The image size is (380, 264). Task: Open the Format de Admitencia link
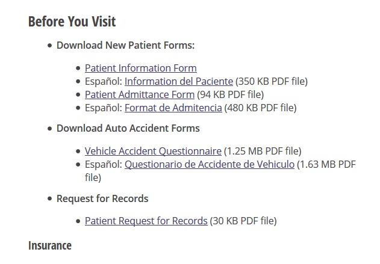point(173,108)
